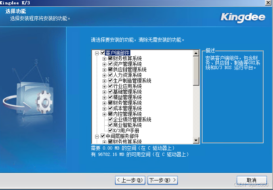
Task: Uncheck the 客户端部件 checkbox
Action: pos(103,53)
